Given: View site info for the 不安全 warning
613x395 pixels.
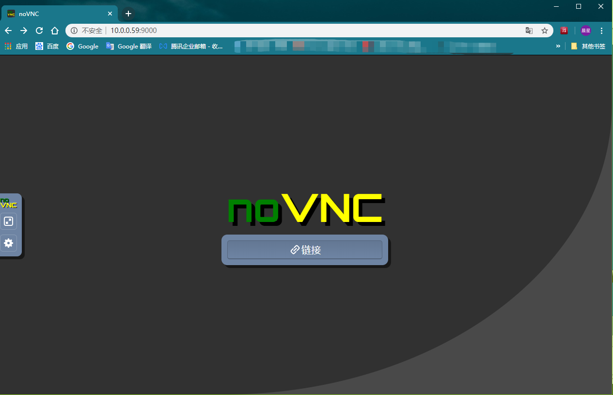Looking at the screenshot, I should (86, 31).
